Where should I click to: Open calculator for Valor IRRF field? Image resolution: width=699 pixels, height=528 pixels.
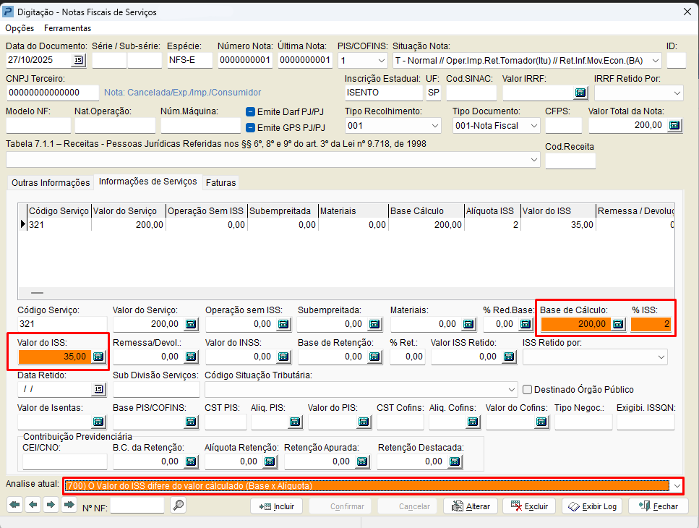[580, 93]
